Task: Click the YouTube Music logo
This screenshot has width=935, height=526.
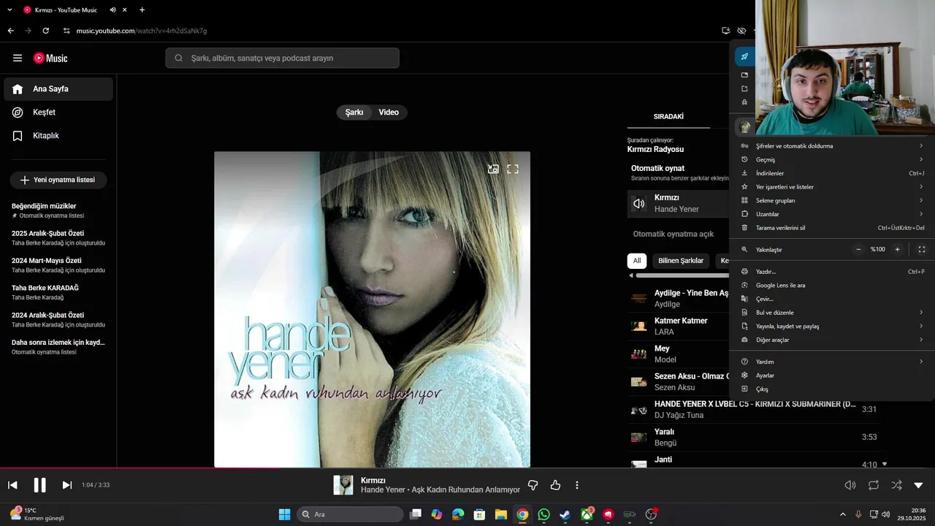Action: click(x=50, y=58)
